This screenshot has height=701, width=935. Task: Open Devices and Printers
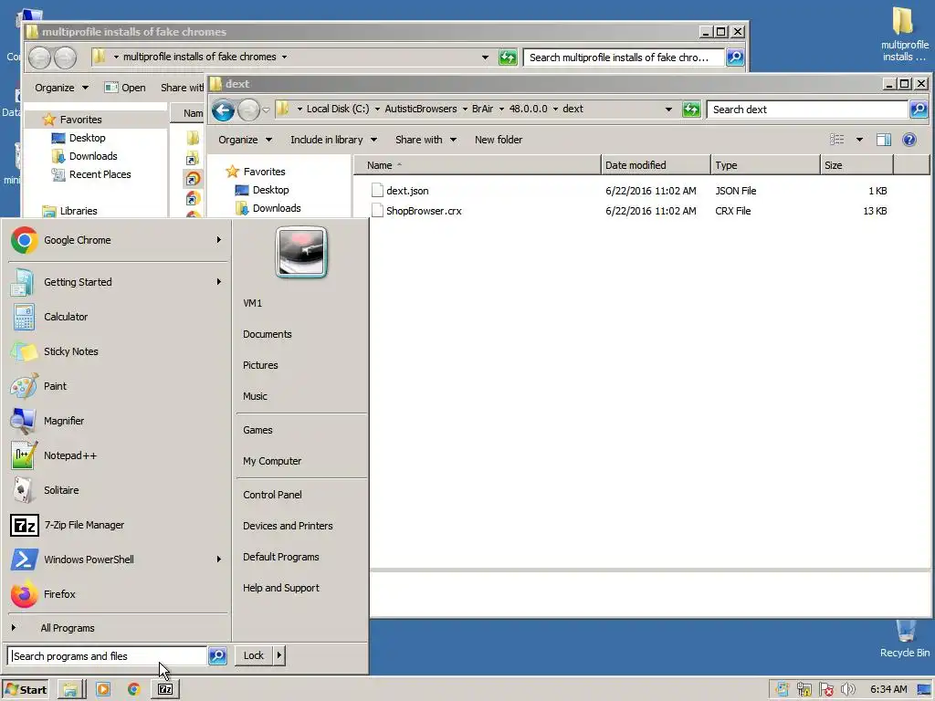click(x=288, y=526)
